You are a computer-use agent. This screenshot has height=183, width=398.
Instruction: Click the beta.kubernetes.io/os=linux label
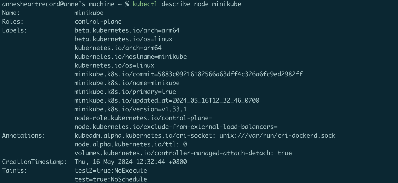tap(123, 39)
